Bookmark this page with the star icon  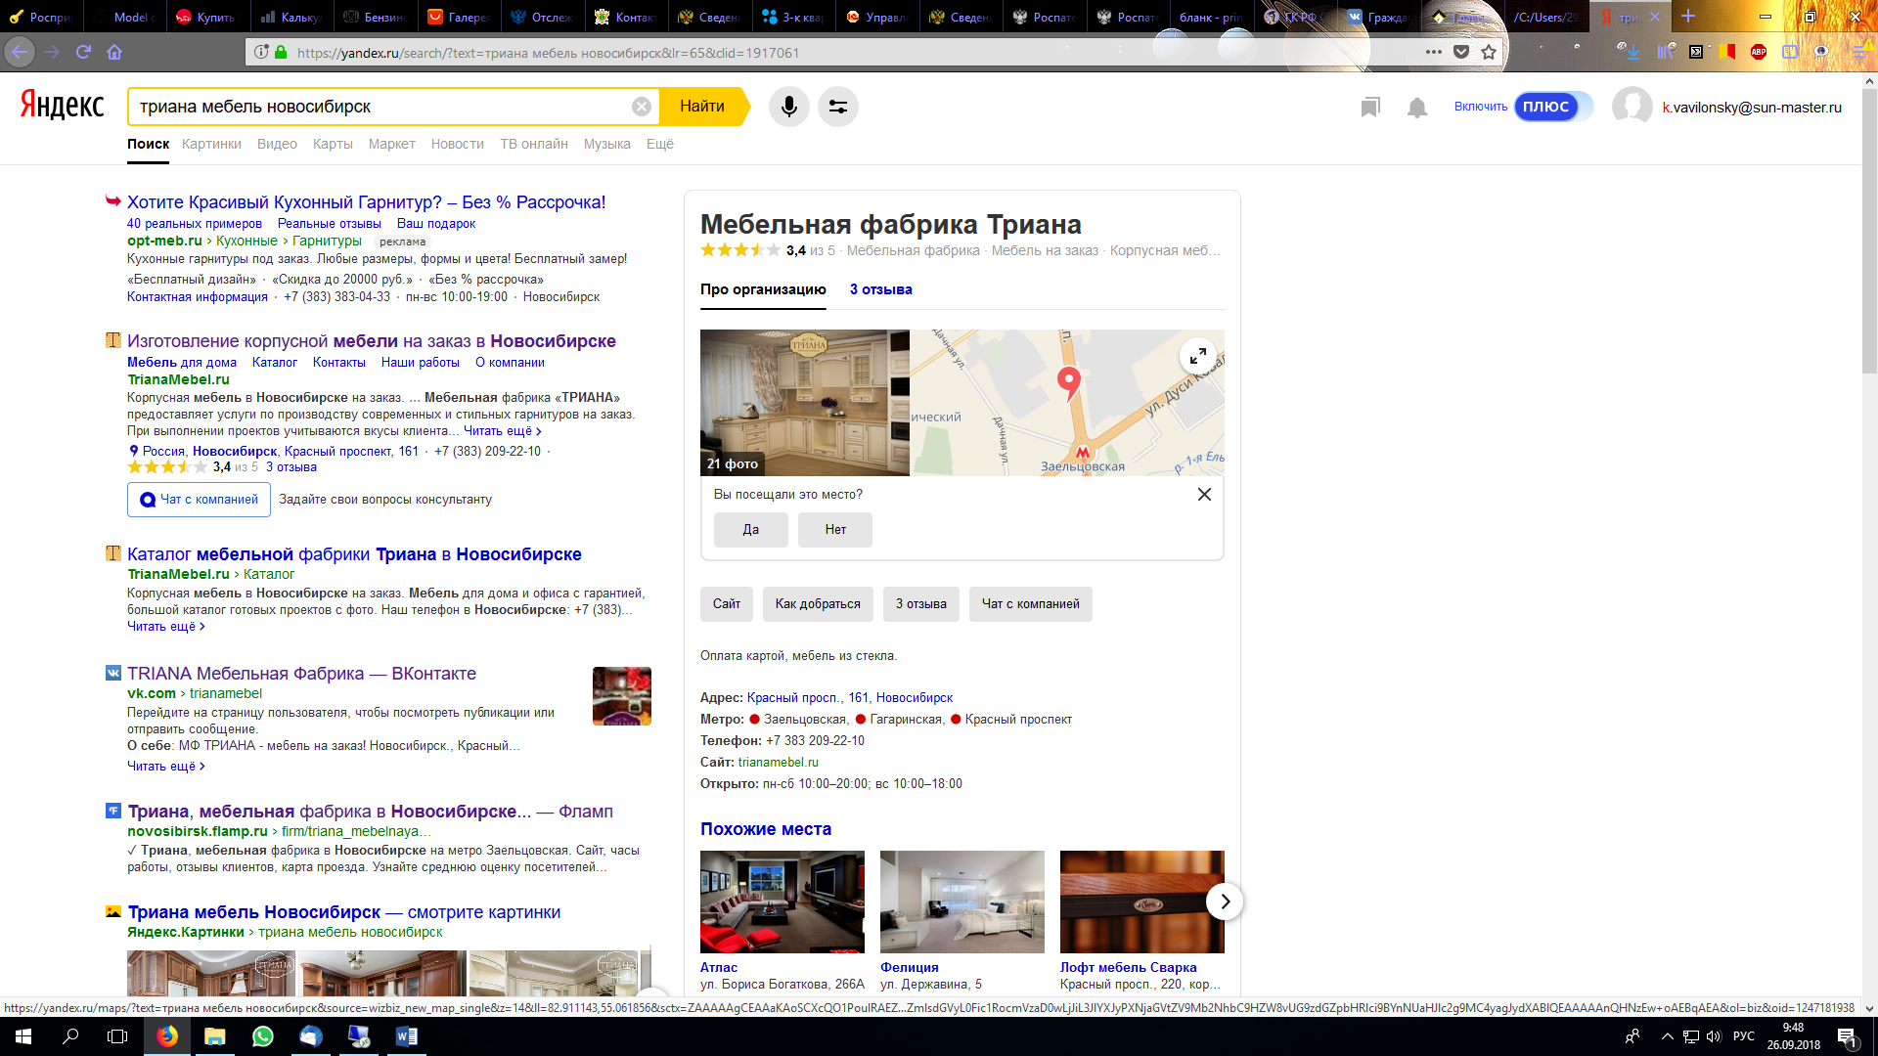pyautogui.click(x=1489, y=52)
